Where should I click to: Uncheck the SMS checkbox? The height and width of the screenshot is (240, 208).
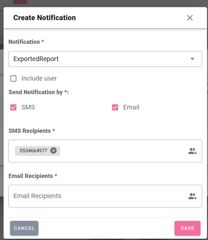[13, 107]
